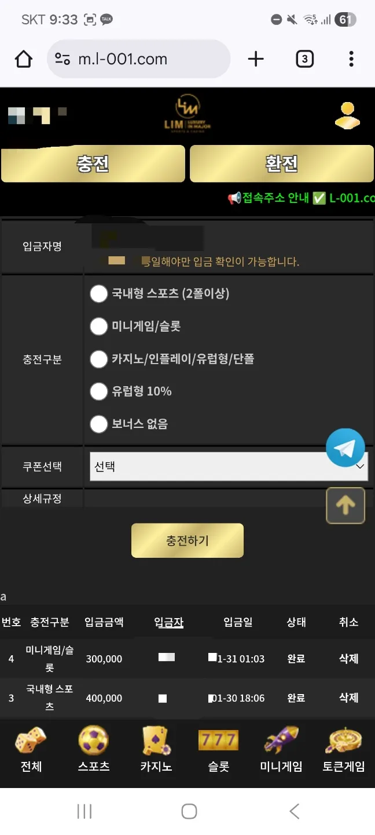Switch to the 환전 tab
Screen dimensions: 375x835
coord(282,164)
